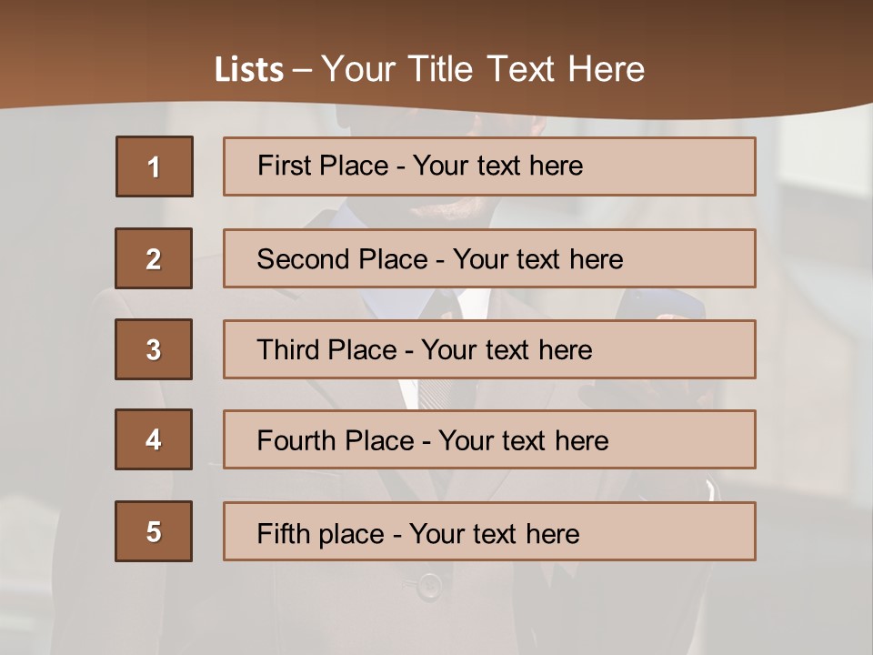This screenshot has height=655, width=873.
Task: Select the 'Fourth Place - Your text here' box
Action: coord(489,440)
